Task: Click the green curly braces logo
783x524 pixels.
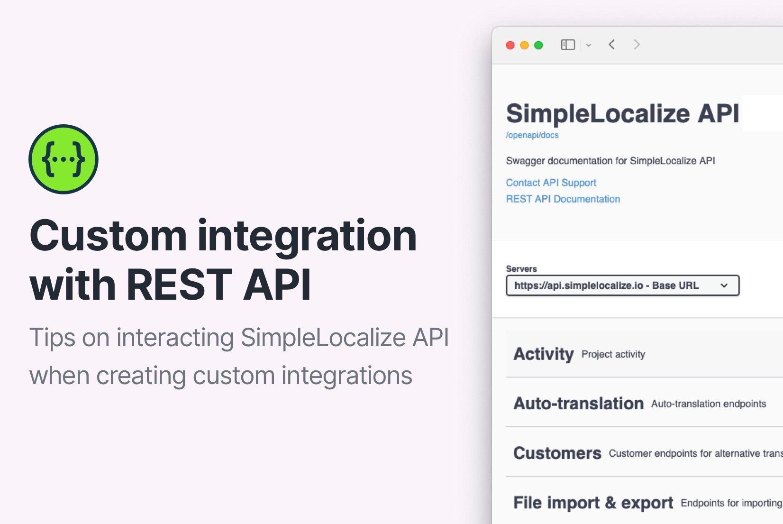Action: pyautogui.click(x=64, y=159)
